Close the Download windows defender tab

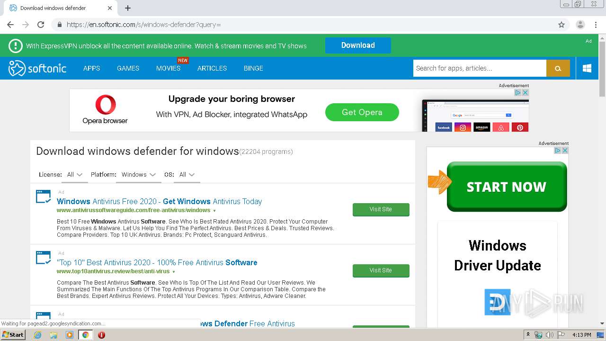pyautogui.click(x=110, y=8)
